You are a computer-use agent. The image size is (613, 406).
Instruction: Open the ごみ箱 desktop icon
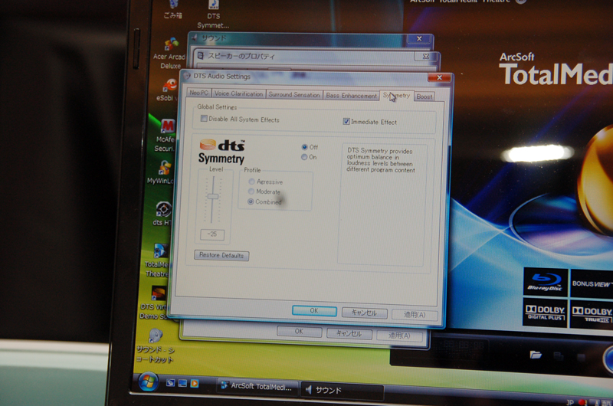(173, 9)
